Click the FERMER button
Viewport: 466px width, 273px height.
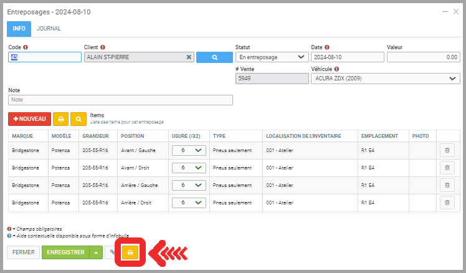point(23,252)
